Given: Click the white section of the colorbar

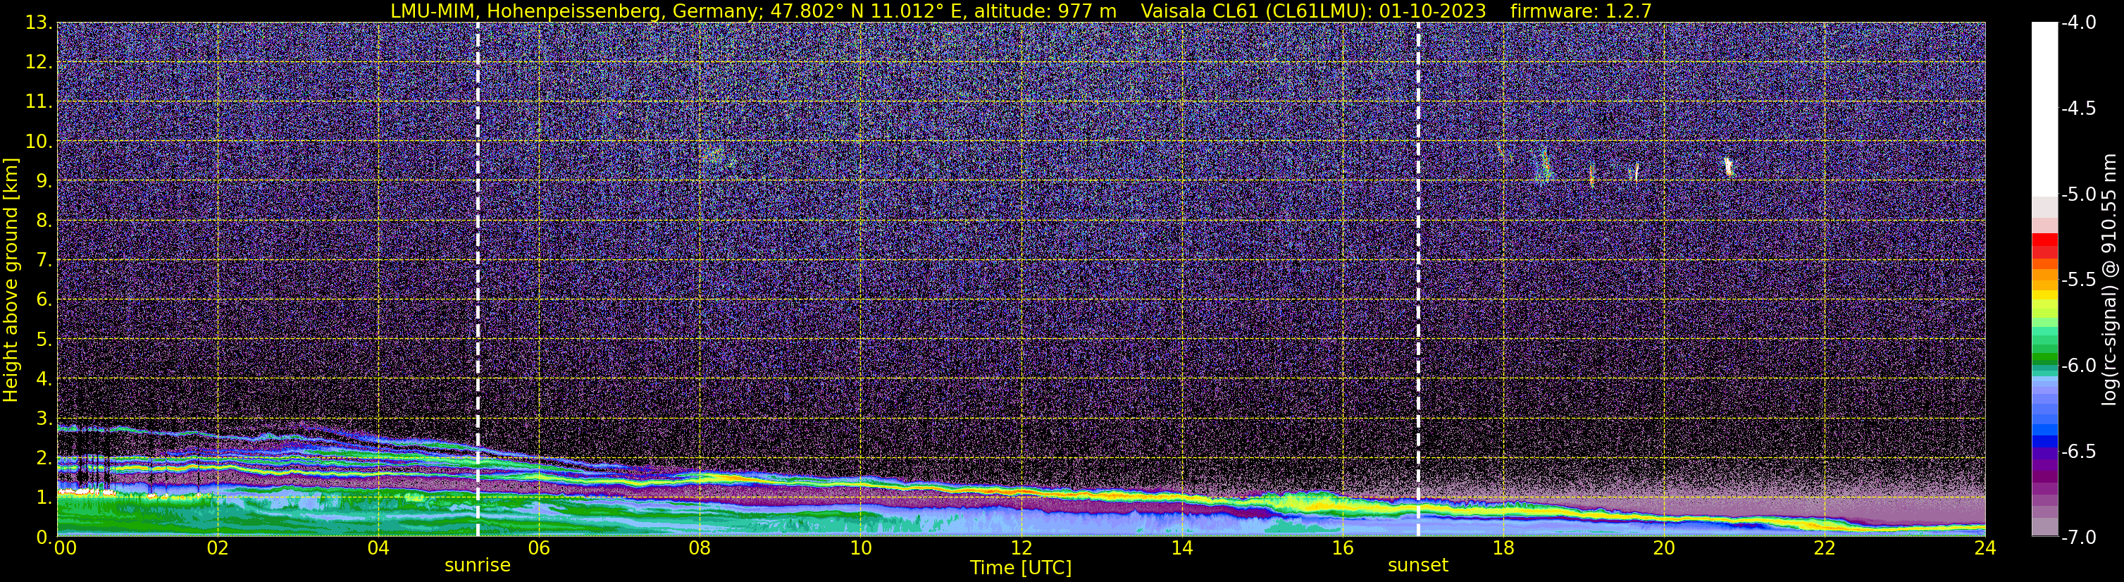Looking at the screenshot, I should tap(2045, 109).
